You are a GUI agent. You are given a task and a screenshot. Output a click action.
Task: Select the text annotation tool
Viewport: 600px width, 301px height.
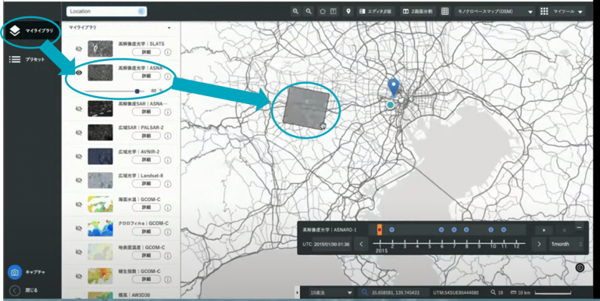pyautogui.click(x=334, y=12)
